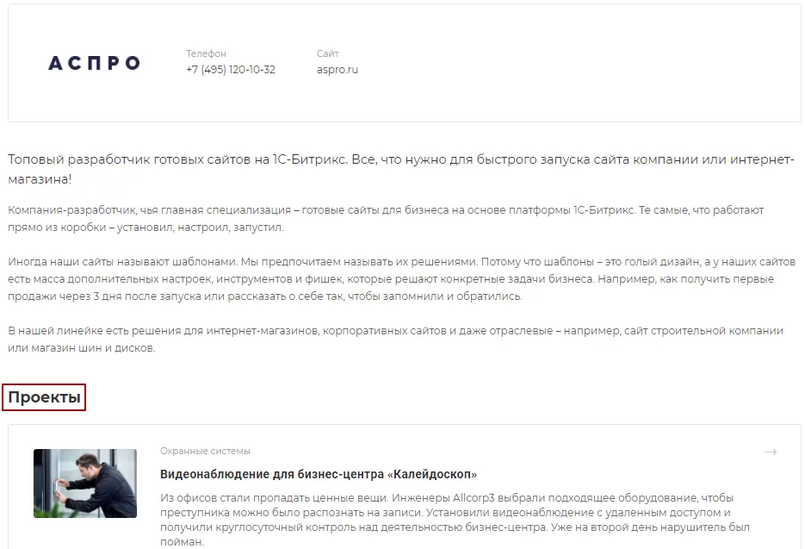Click the Сайт label

327,53
